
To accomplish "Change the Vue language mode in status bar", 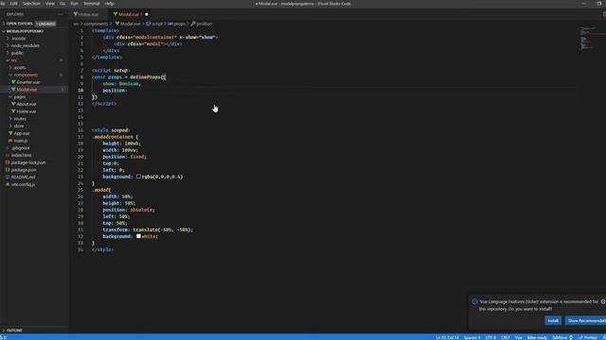I will [x=518, y=337].
